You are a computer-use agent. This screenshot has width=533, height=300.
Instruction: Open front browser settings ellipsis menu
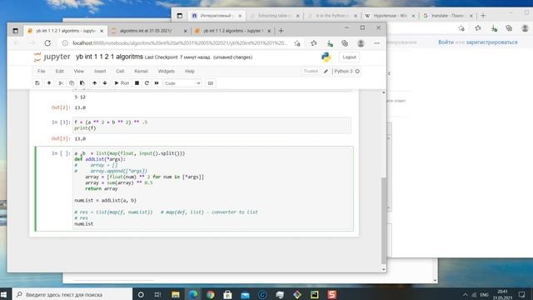(376, 43)
